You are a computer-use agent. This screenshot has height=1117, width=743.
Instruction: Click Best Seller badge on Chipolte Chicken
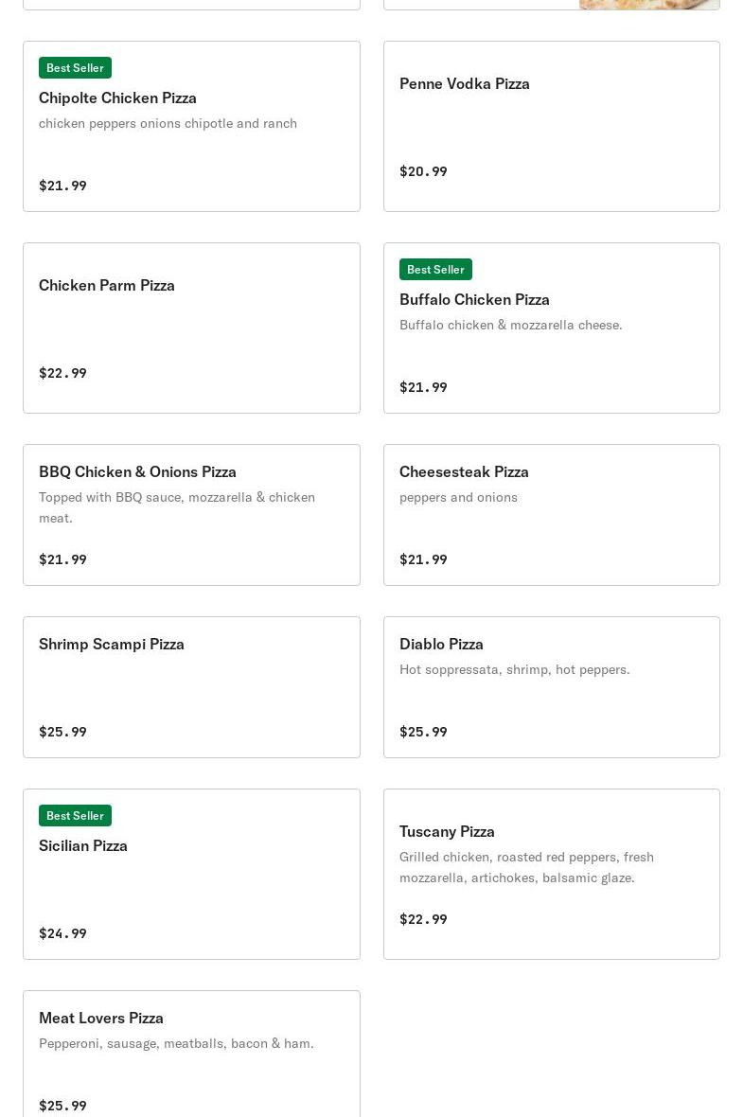point(75,68)
